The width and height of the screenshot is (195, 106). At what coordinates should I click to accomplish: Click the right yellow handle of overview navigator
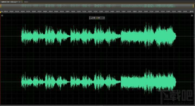(x=193, y=6)
